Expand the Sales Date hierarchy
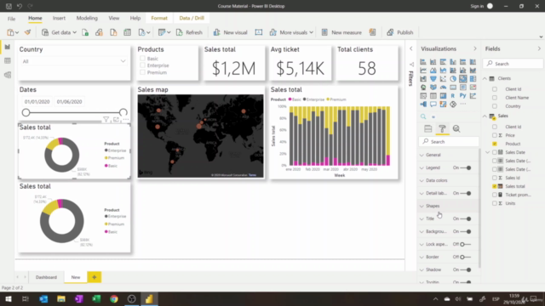 pyautogui.click(x=488, y=152)
